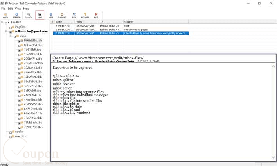Check the userdics folder checkbox

pyautogui.click(x=11, y=137)
